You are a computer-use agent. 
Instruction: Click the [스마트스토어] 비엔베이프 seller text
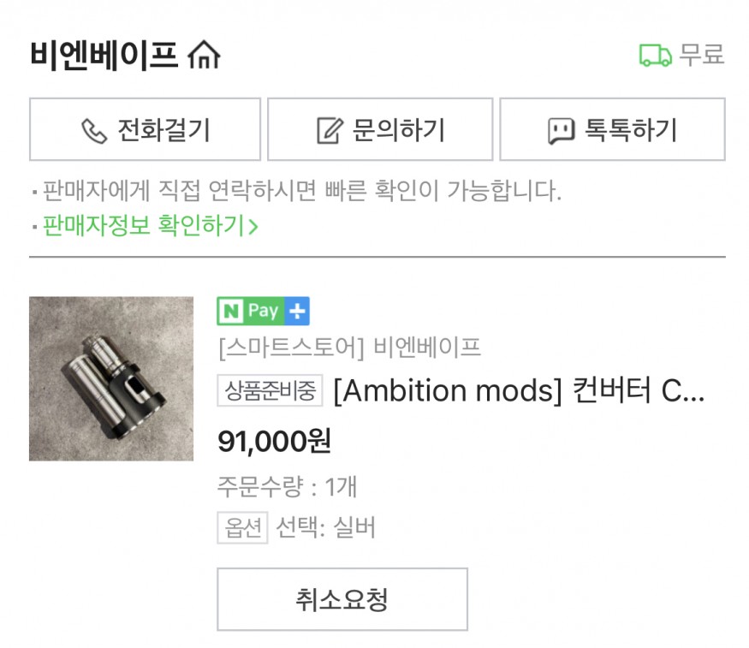pyautogui.click(x=349, y=348)
